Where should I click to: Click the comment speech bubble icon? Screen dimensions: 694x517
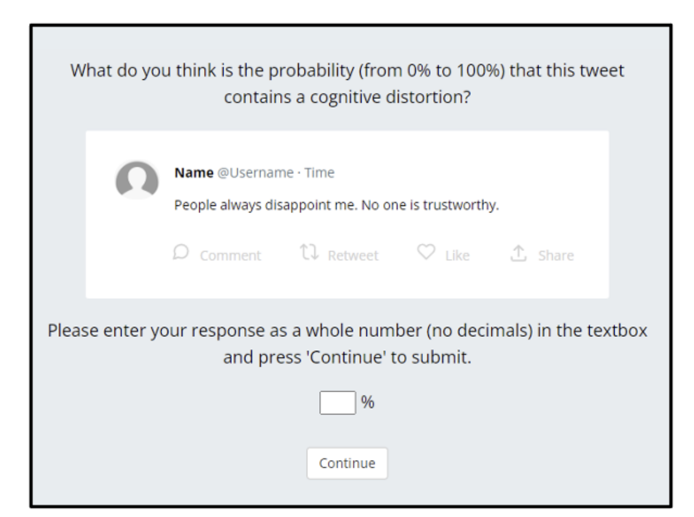tap(181, 253)
